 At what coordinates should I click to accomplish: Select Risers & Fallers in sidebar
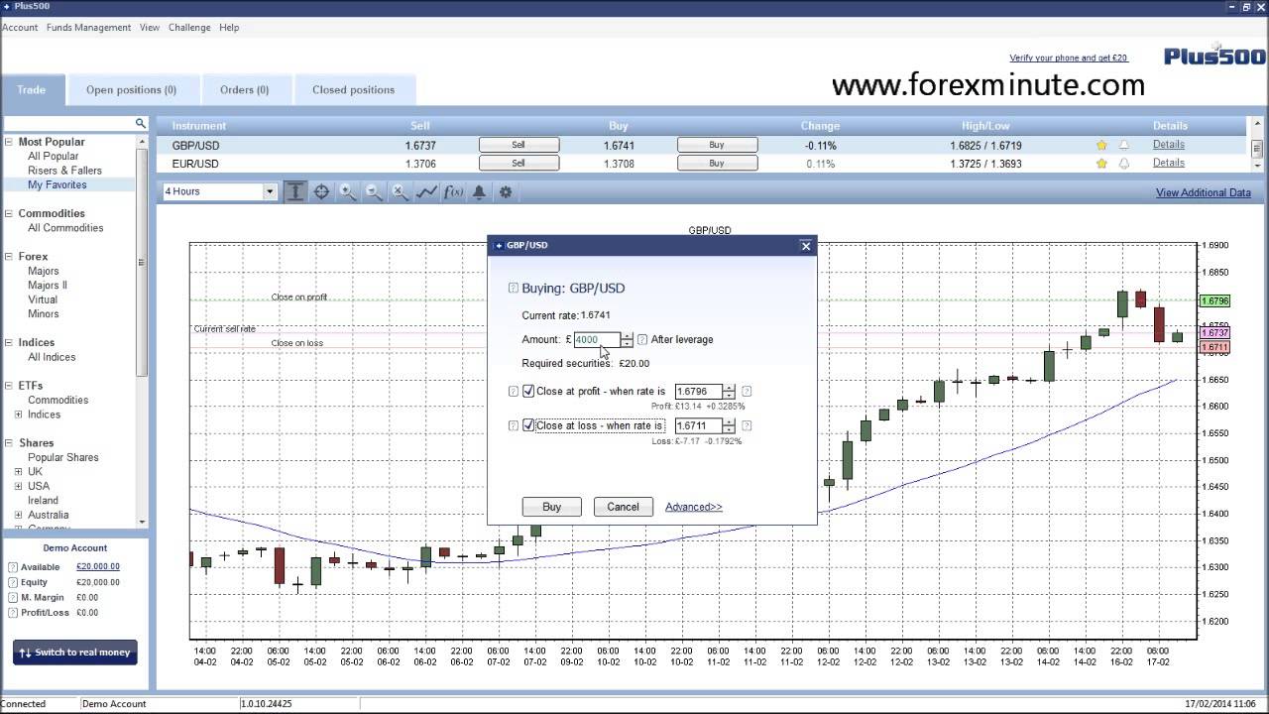click(x=64, y=171)
